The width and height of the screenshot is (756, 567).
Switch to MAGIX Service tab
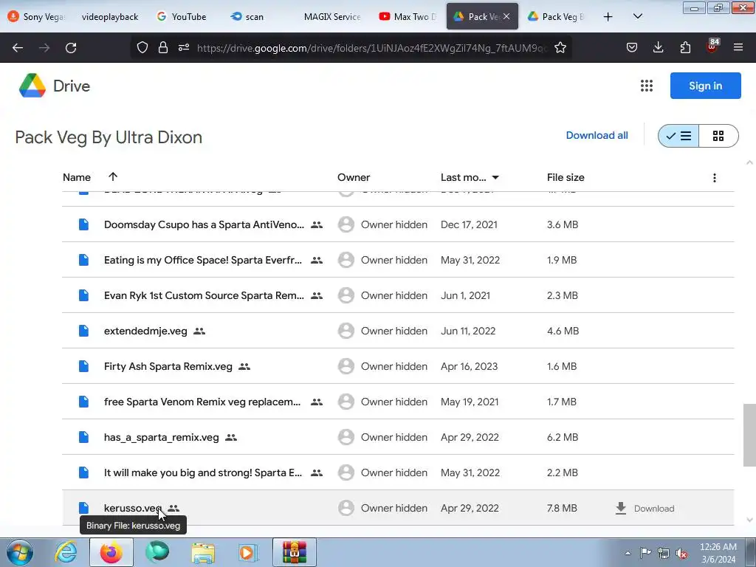332,16
